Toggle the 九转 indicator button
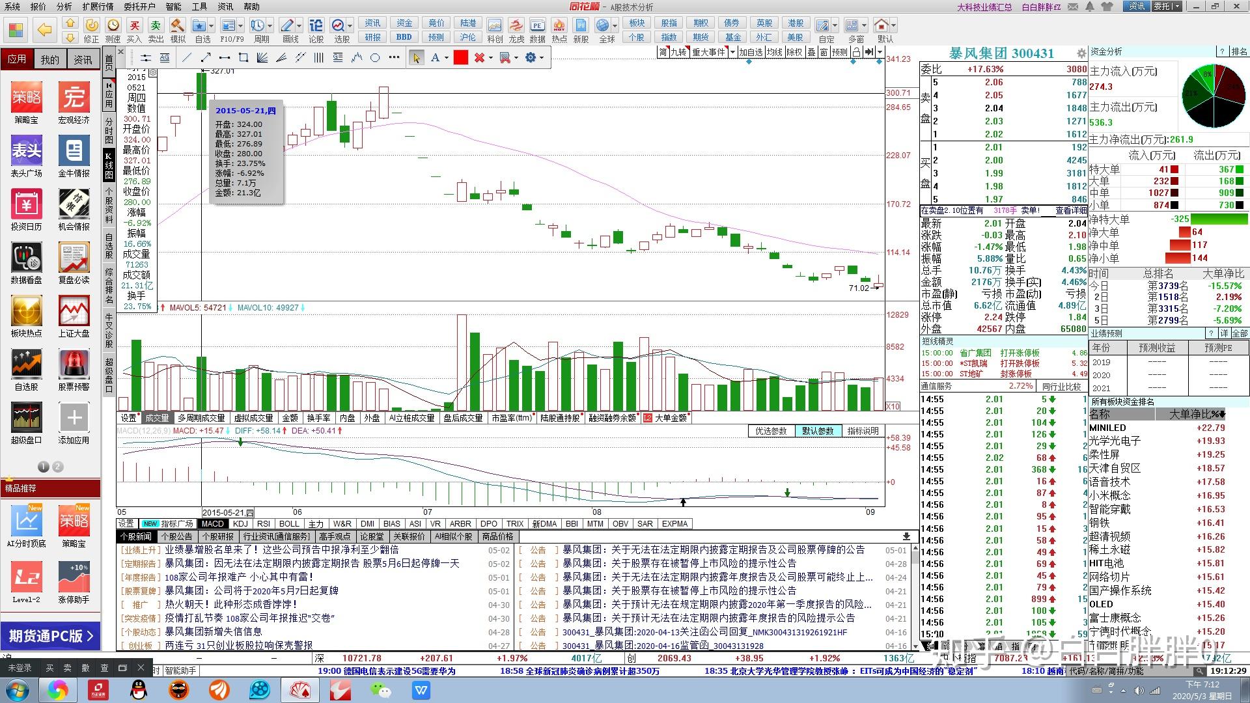1250x703 pixels. (678, 52)
